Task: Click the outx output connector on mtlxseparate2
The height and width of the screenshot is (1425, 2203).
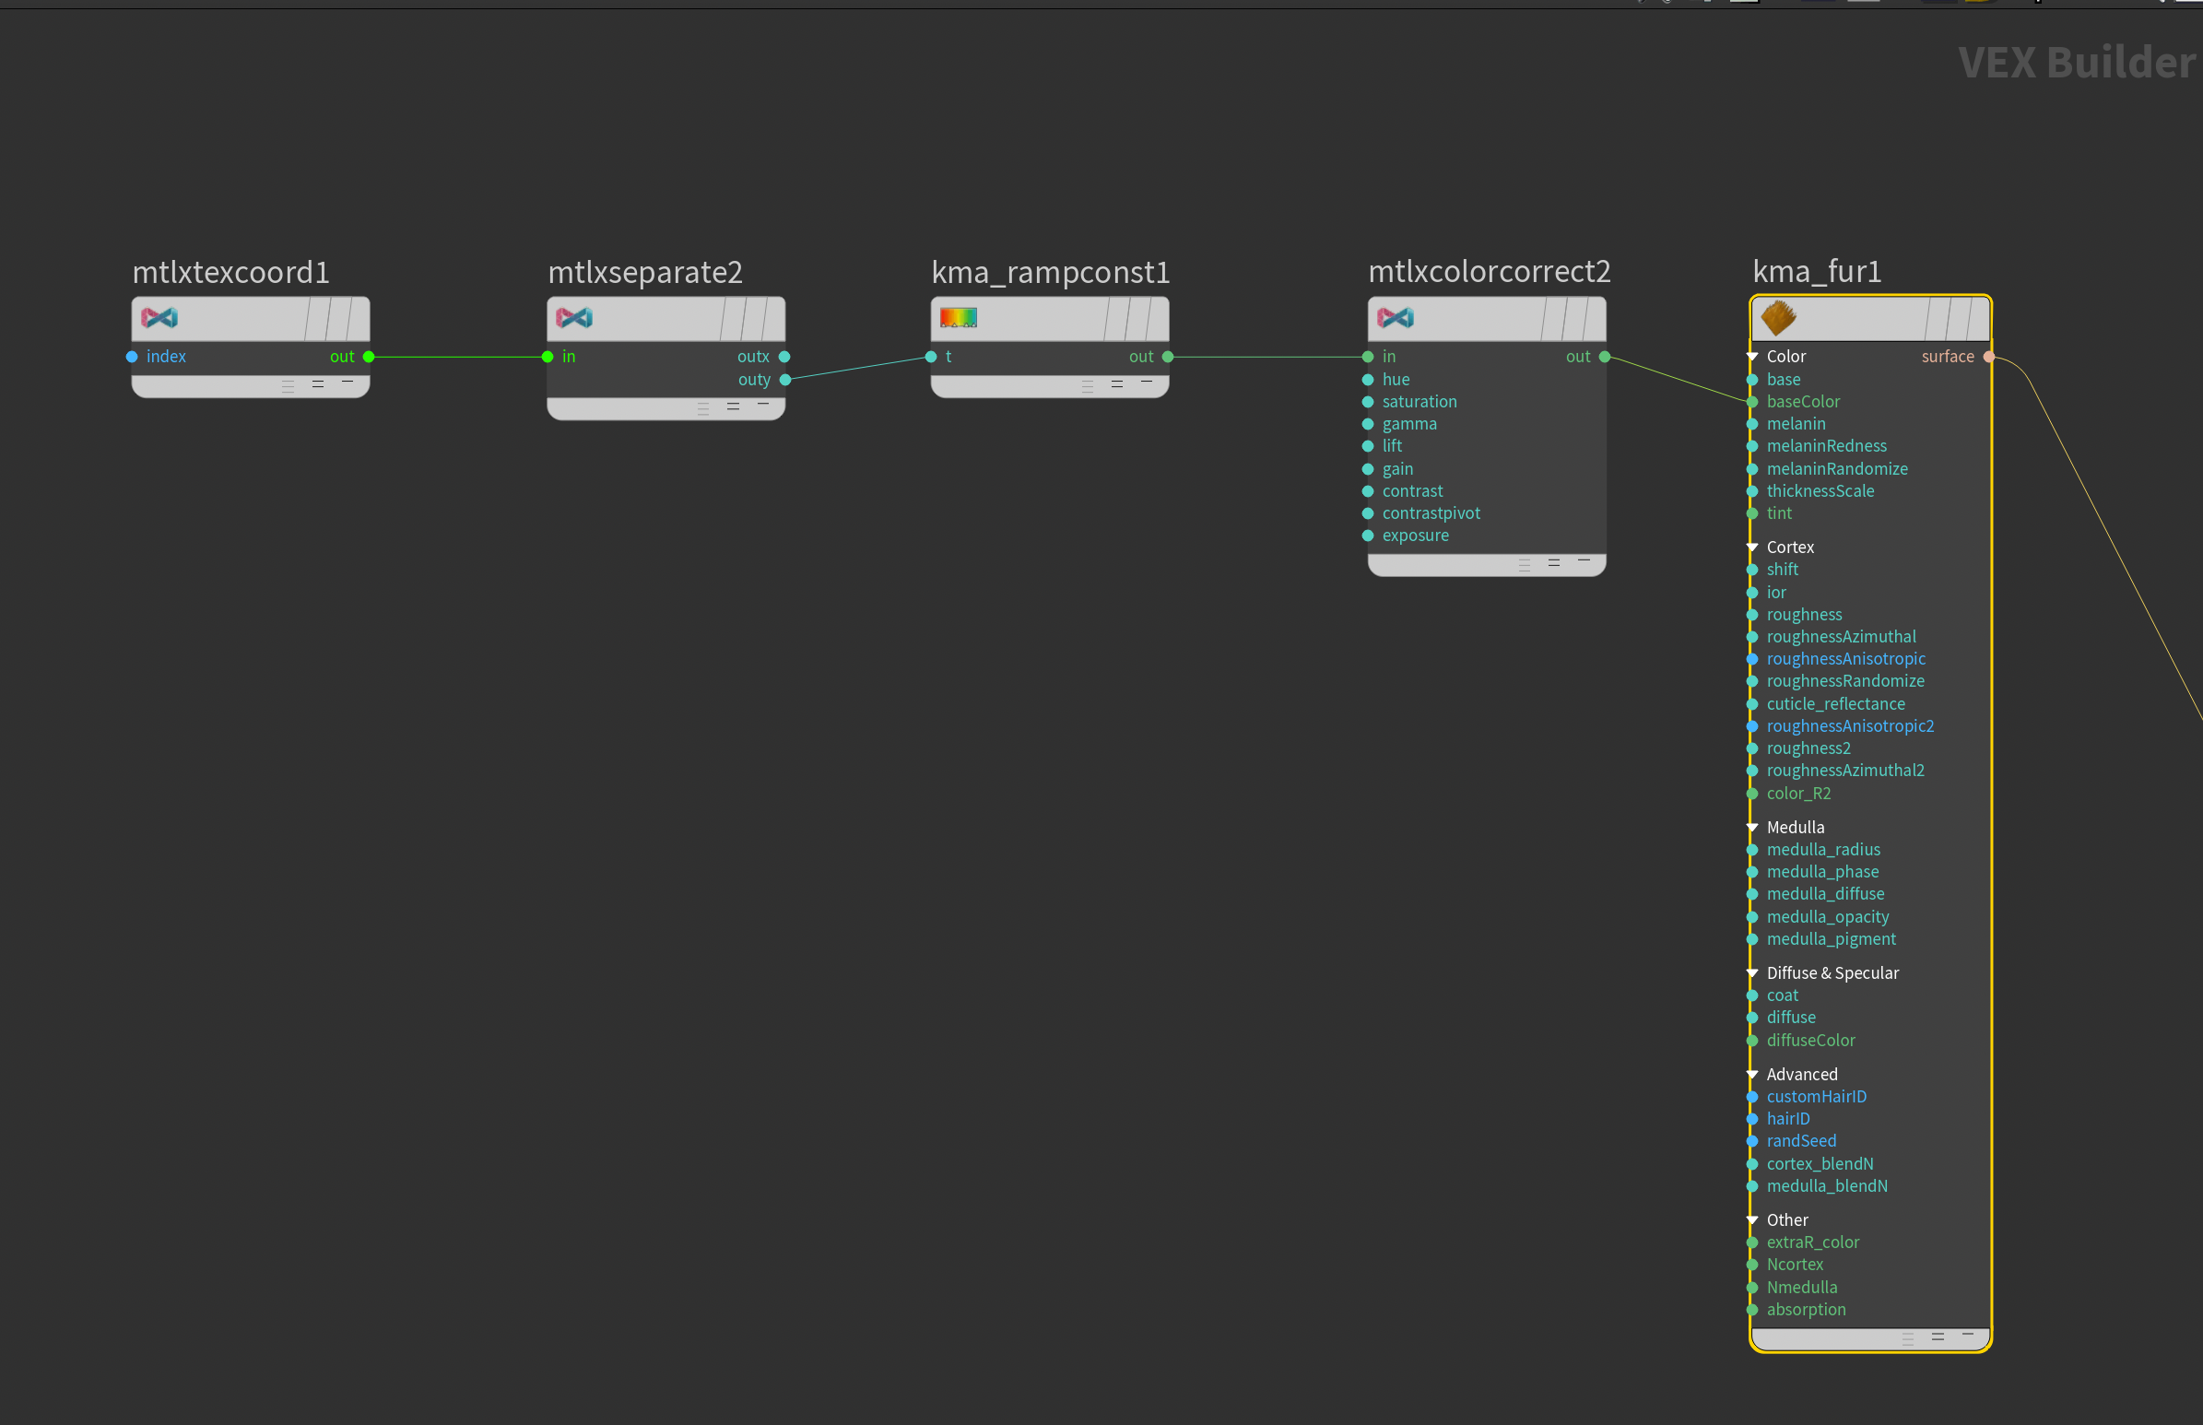Action: coord(784,358)
